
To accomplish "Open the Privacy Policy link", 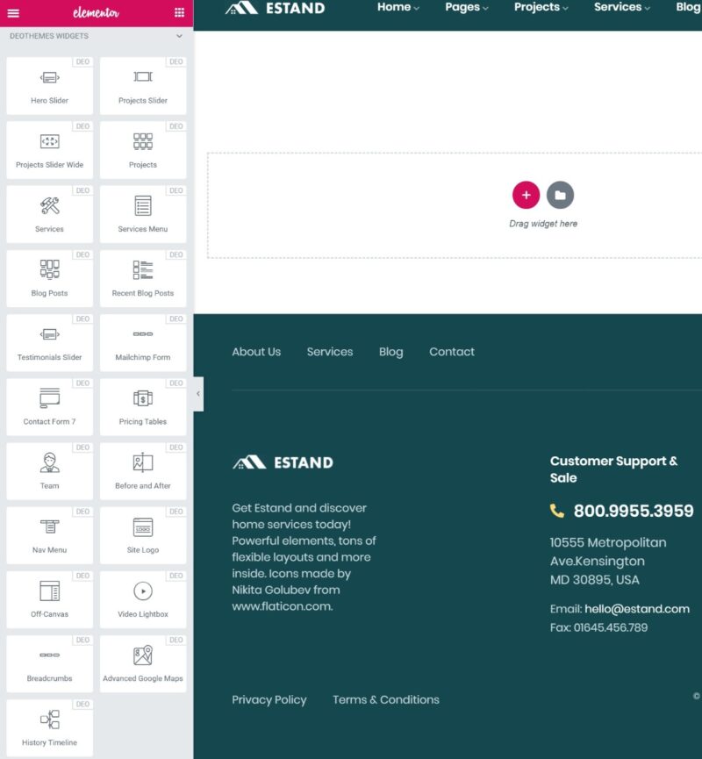I will pos(269,700).
